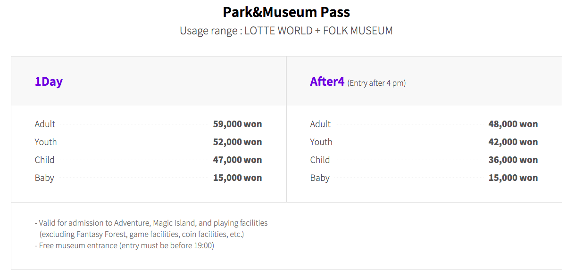Click the excluding Fantasy Forest note line
This screenshot has width=575, height=277.
(142, 235)
